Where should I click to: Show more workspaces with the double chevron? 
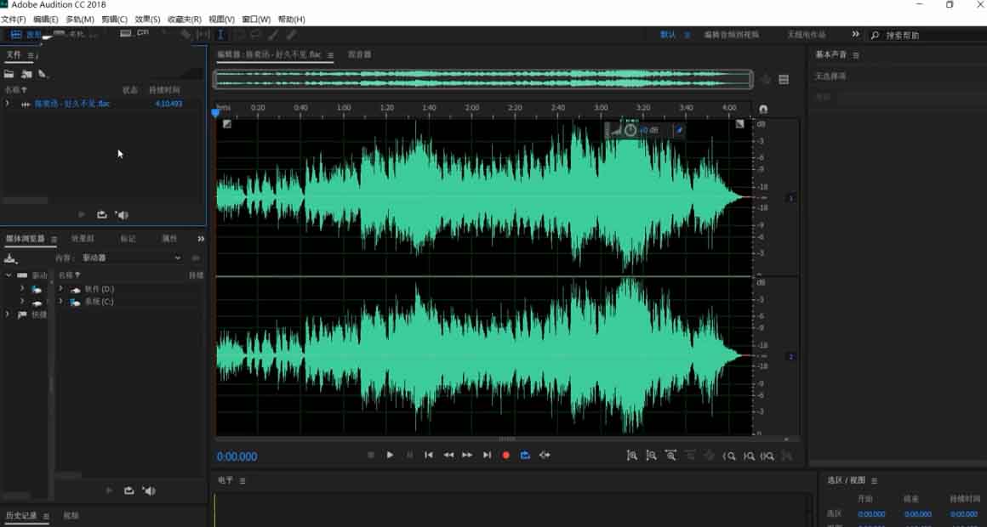tap(855, 34)
